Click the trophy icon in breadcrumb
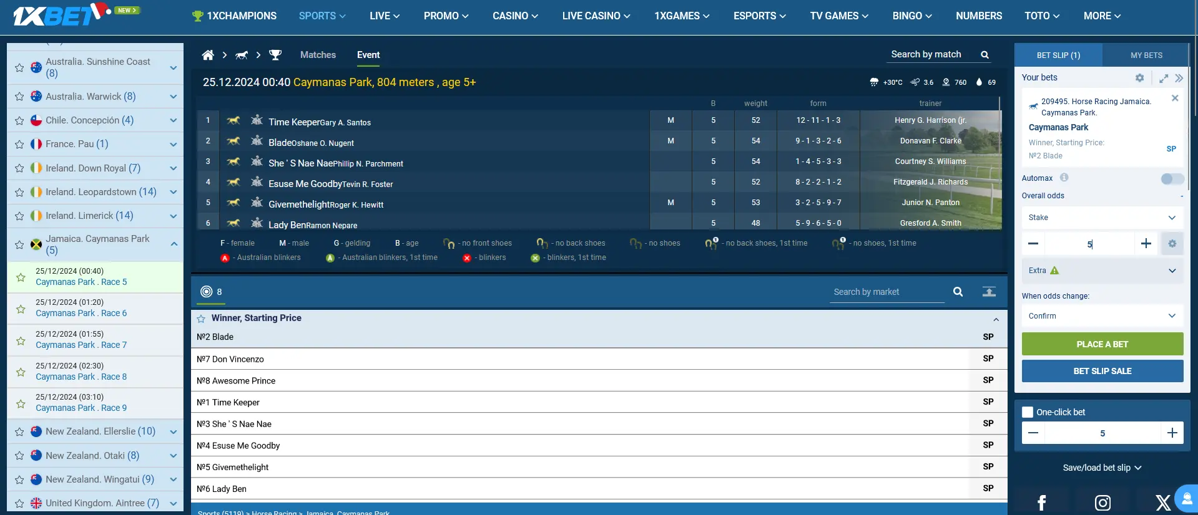This screenshot has height=515, width=1198. pos(275,55)
